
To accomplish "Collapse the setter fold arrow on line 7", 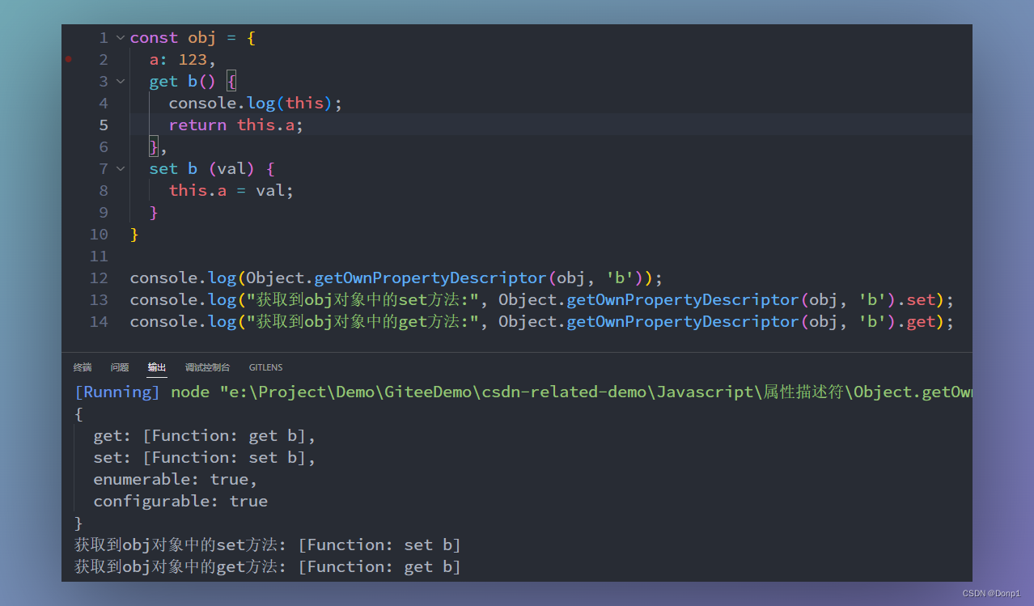I will (121, 169).
